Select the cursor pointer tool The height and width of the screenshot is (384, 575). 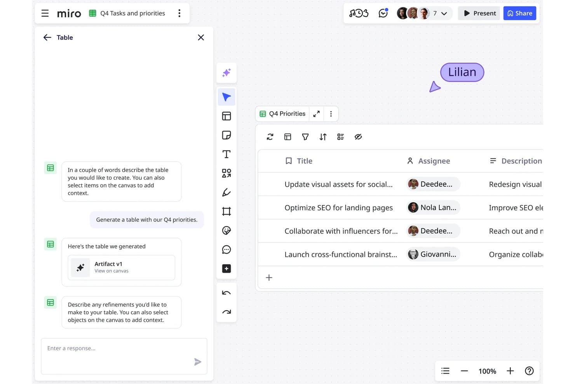click(x=227, y=97)
